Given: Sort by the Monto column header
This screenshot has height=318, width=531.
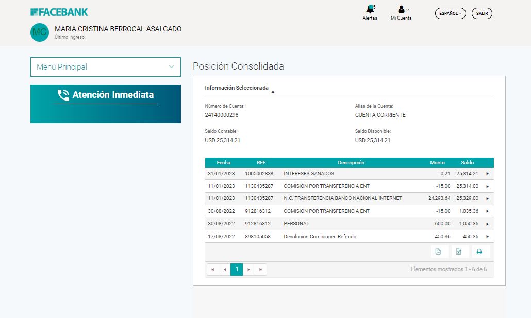Looking at the screenshot, I should point(437,163).
